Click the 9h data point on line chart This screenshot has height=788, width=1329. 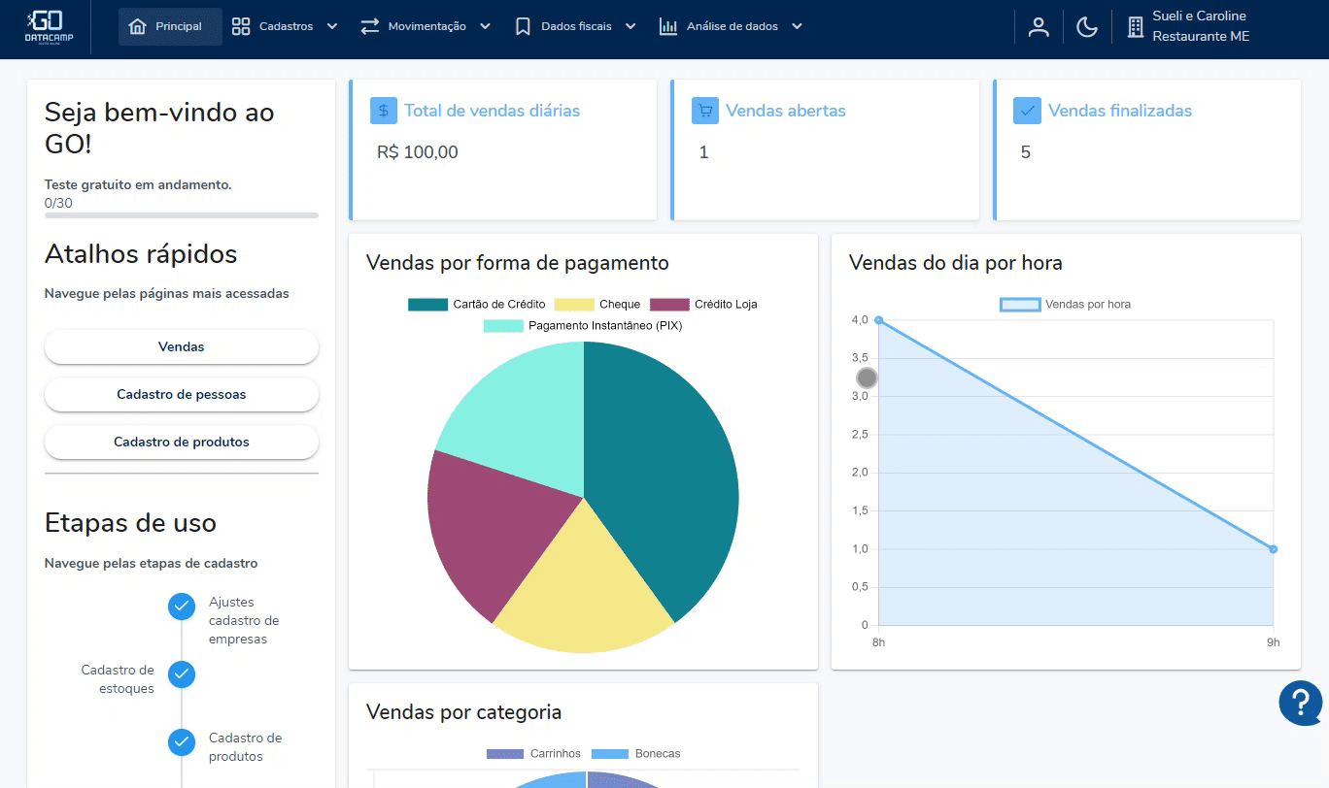(1273, 549)
